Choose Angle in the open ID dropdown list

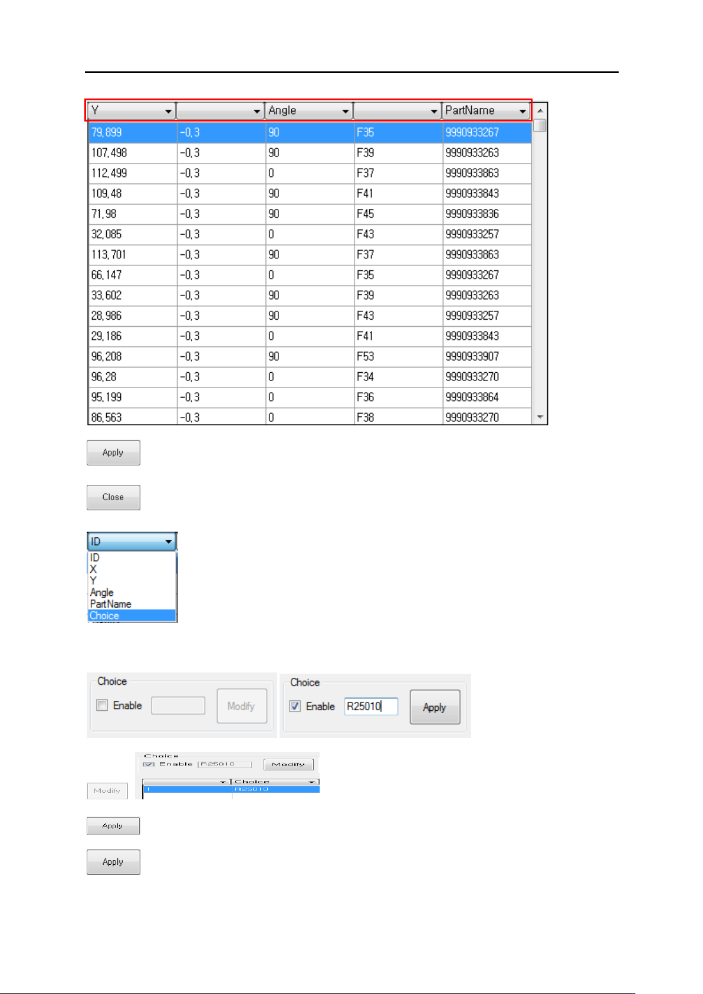click(x=132, y=592)
